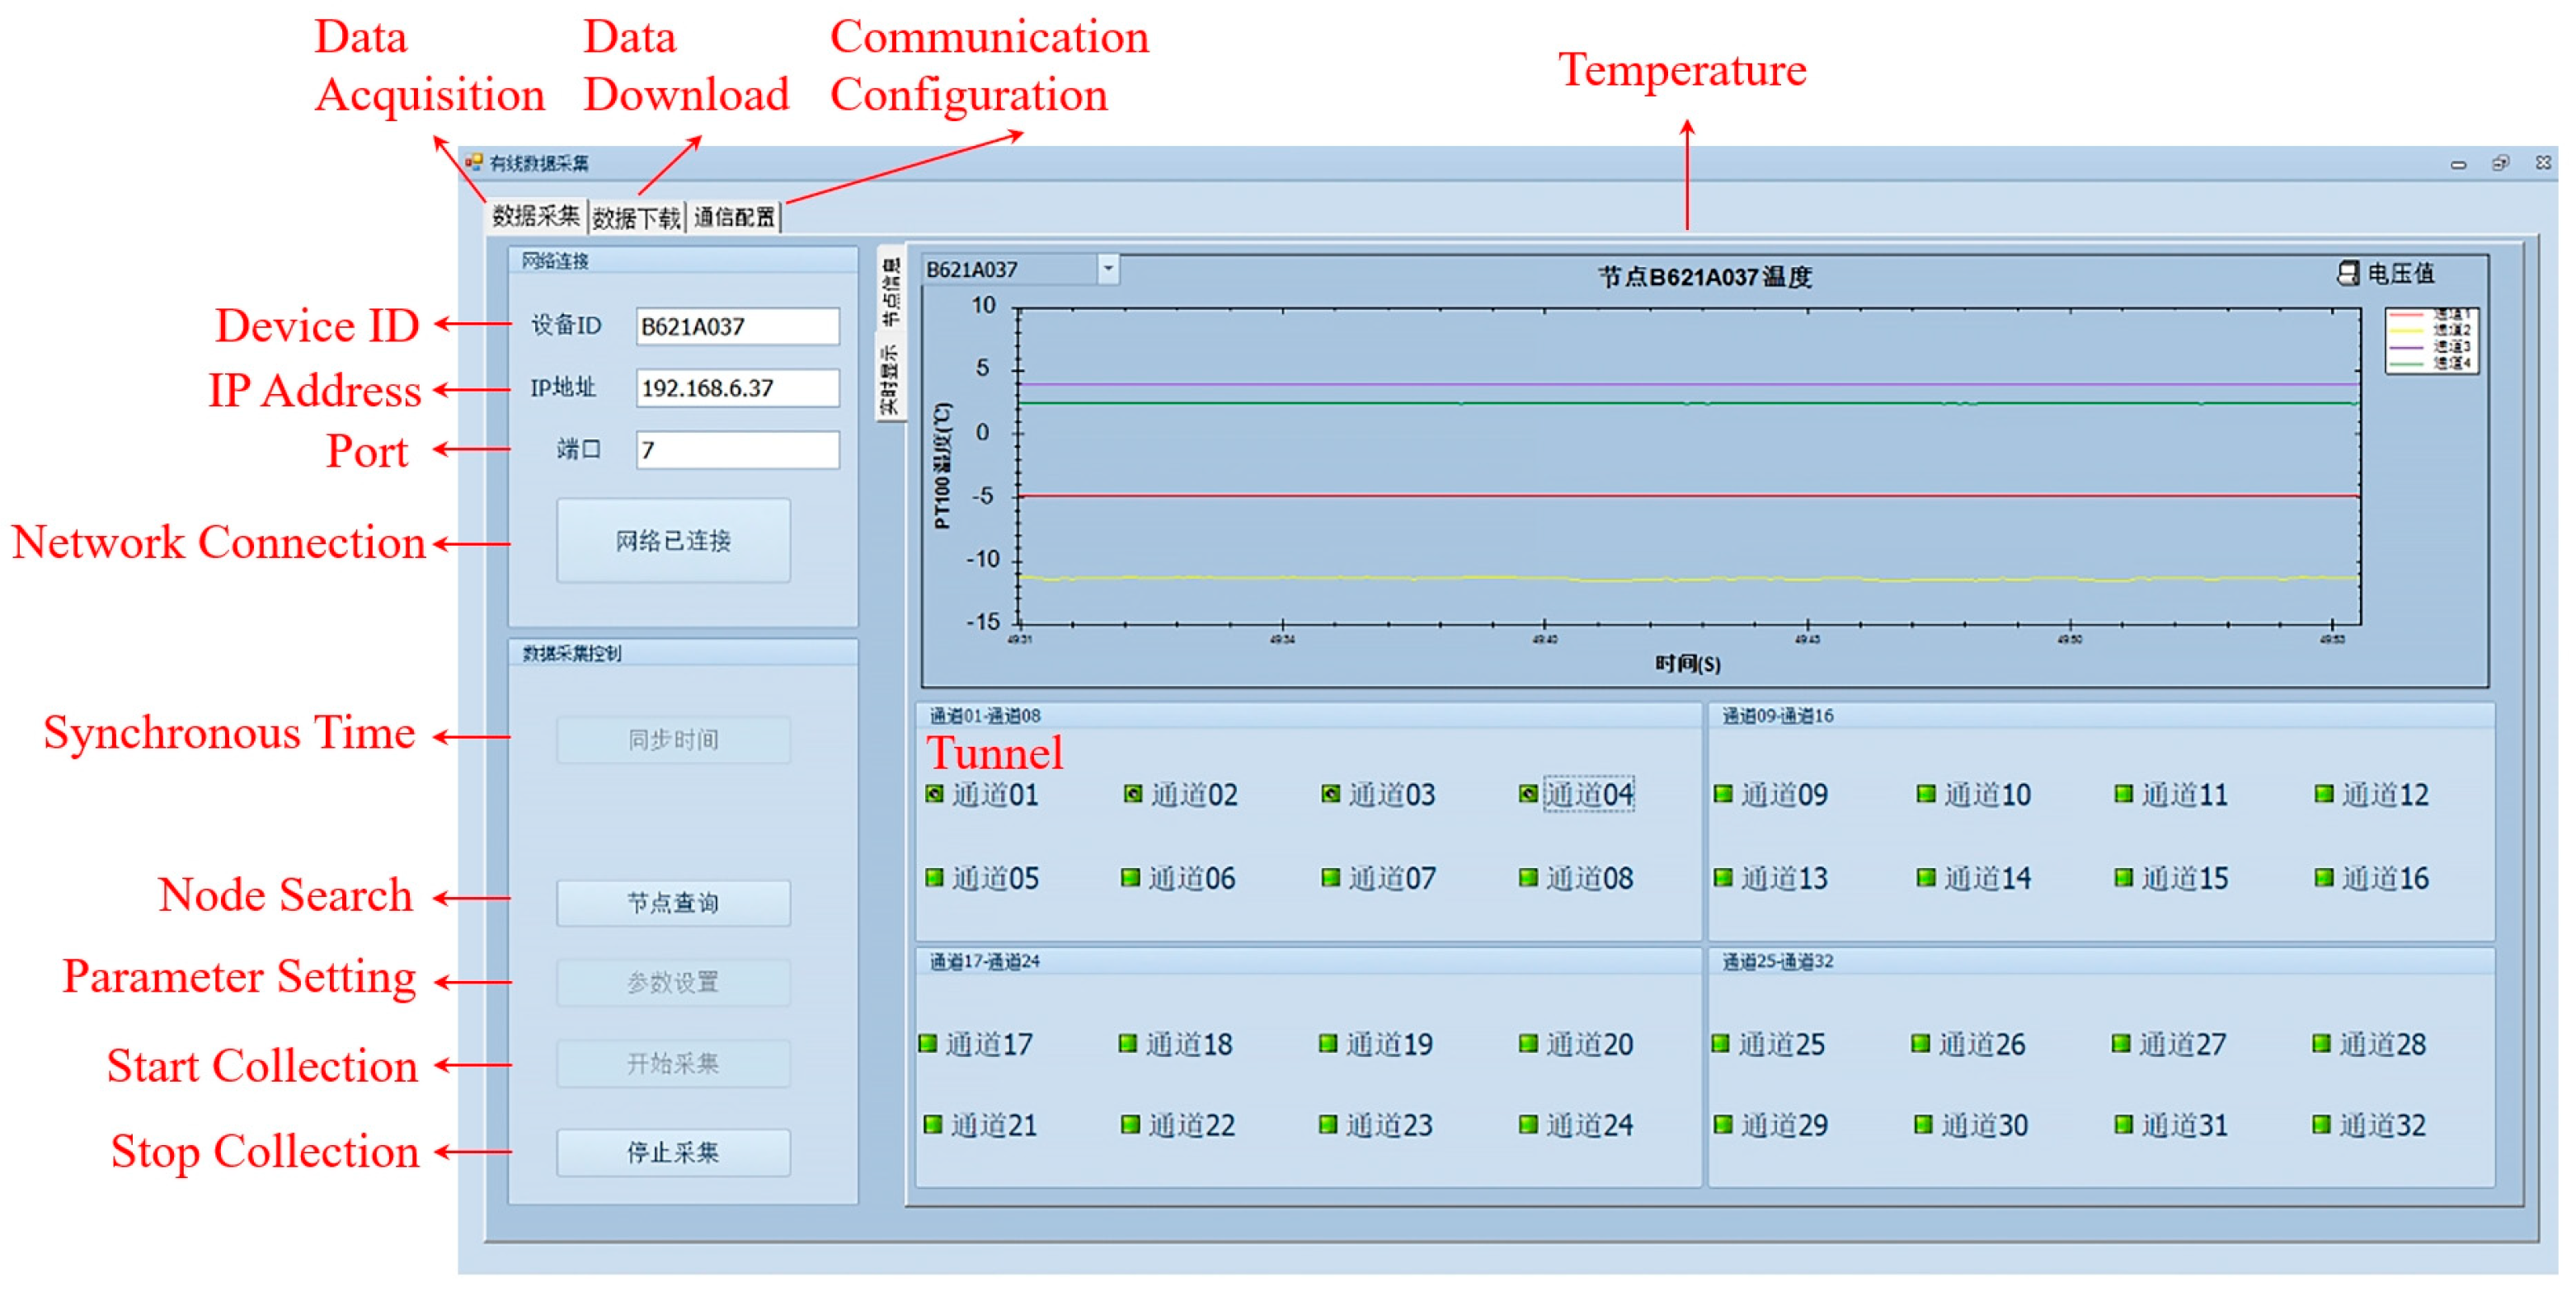Screen dimensions: 2576x1291
Task: Close the 有线数据采集 window
Action: (2544, 163)
